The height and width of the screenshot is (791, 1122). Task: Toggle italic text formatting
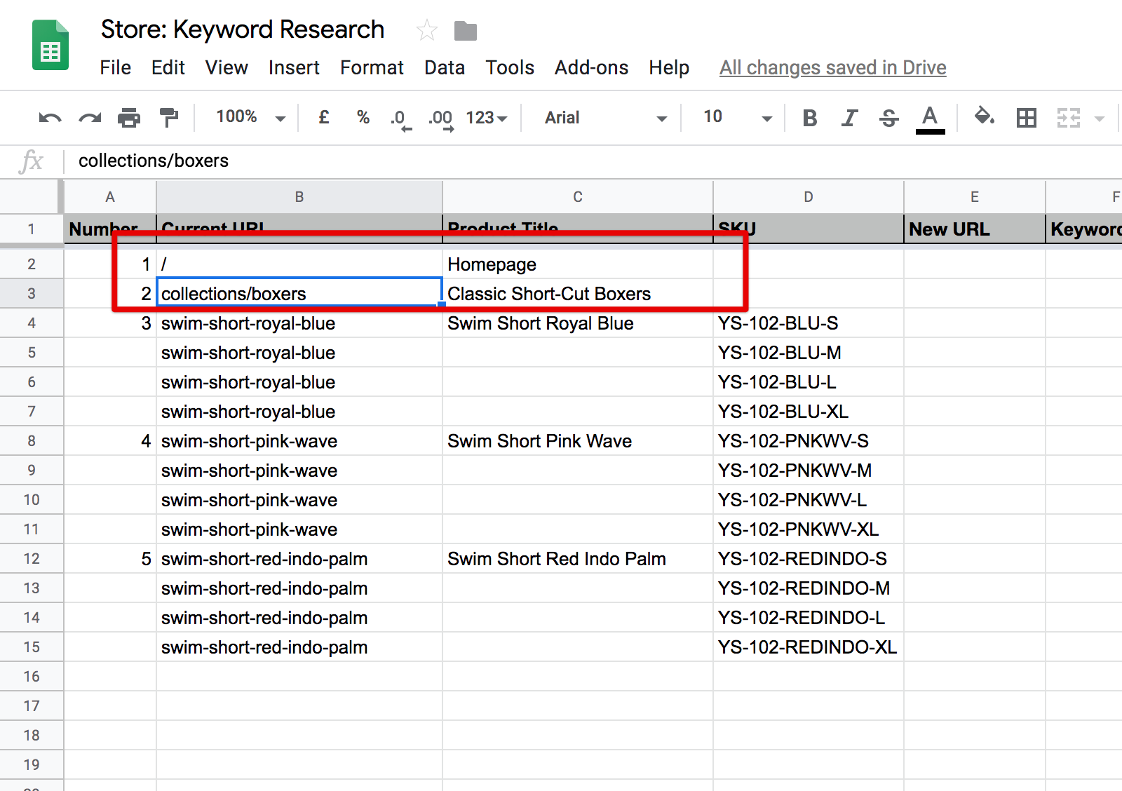(x=849, y=118)
